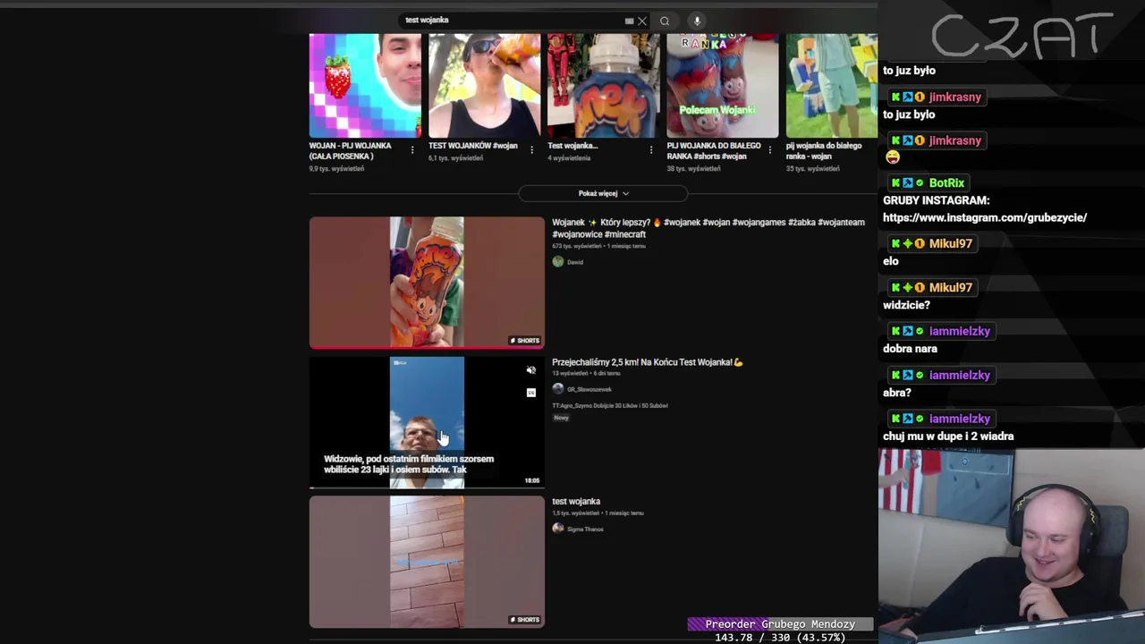
Task: Open 'pij wojanka do białego ranka - wojan' title
Action: click(824, 150)
